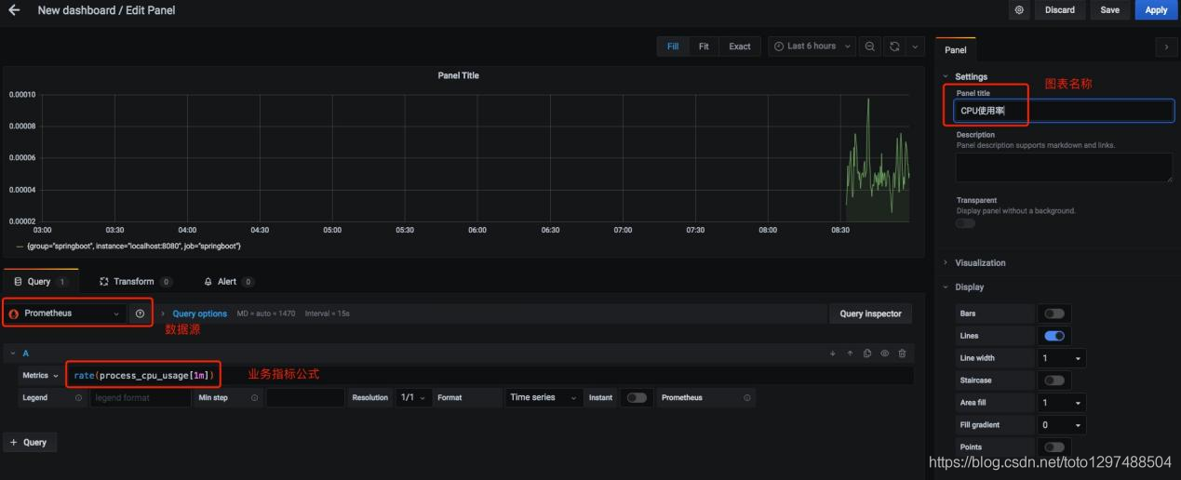The image size is (1181, 480).
Task: Toggle the Instant query switch
Action: pyautogui.click(x=637, y=398)
